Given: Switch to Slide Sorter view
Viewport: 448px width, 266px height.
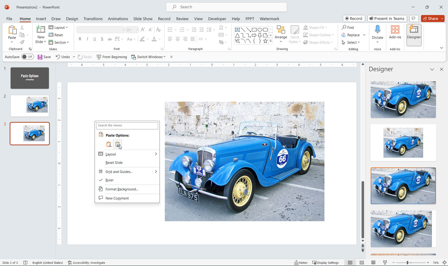Looking at the screenshot, I should [x=361, y=263].
